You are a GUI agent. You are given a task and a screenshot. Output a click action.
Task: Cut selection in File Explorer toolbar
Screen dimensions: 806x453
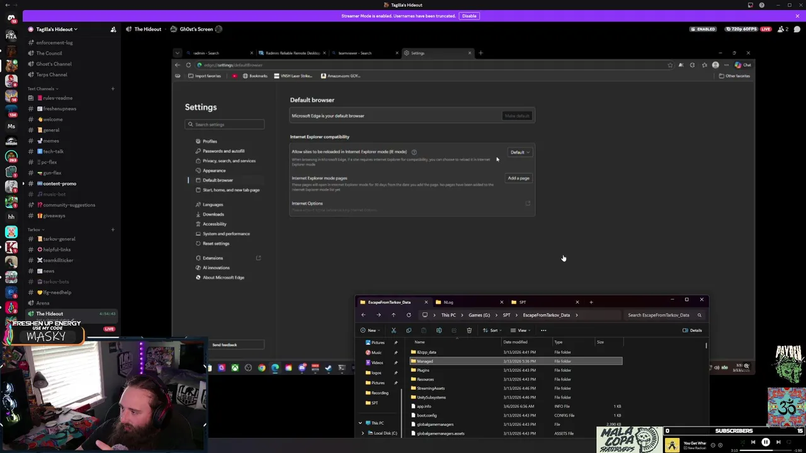click(x=394, y=330)
